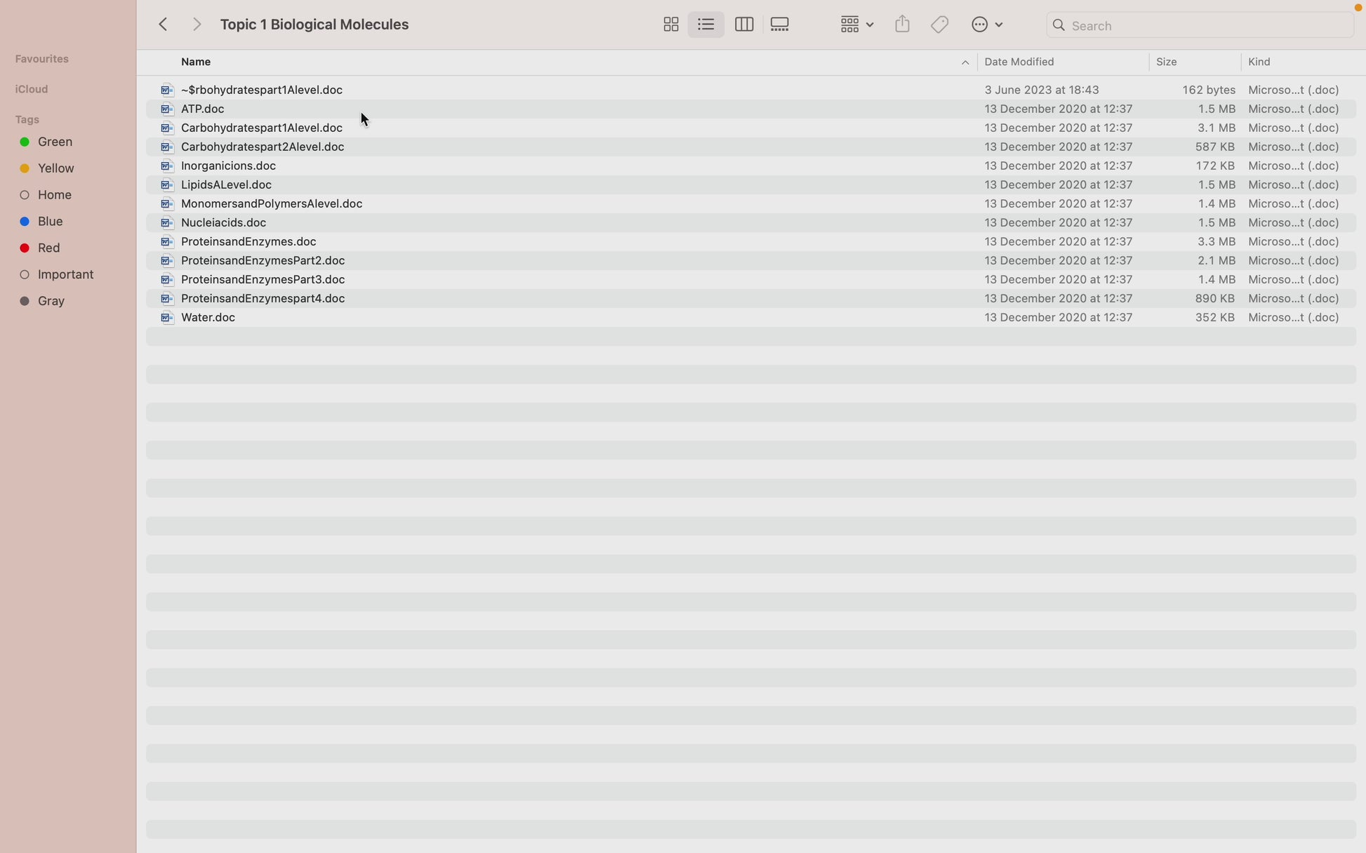Expand the group-by dropdown arrow
This screenshot has height=853, width=1366.
tap(869, 25)
